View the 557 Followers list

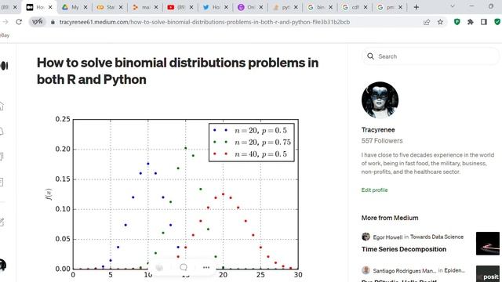[x=382, y=141]
